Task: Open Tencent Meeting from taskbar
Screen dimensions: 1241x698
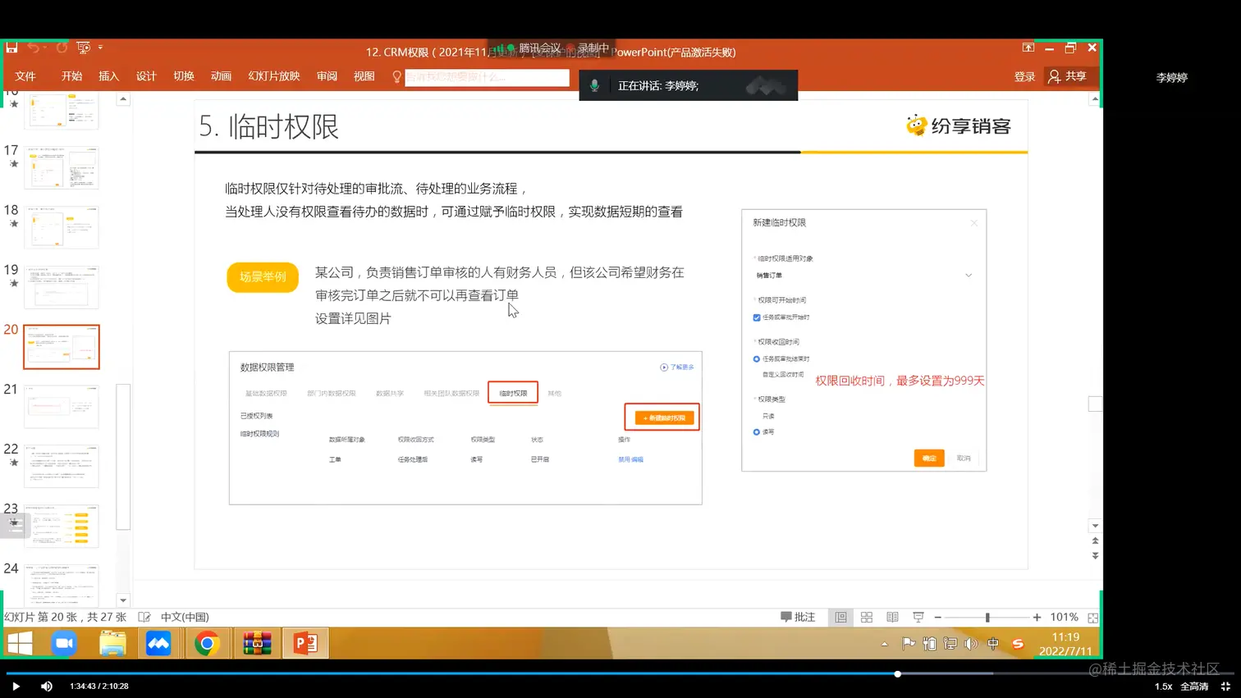Action: click(158, 643)
